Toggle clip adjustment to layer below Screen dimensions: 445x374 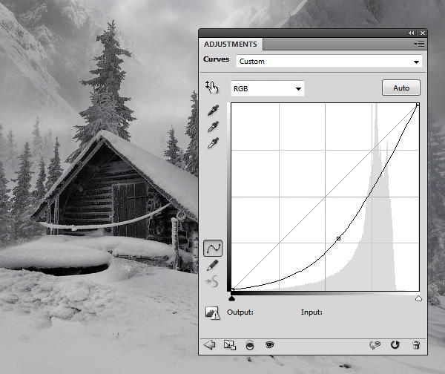coord(250,345)
